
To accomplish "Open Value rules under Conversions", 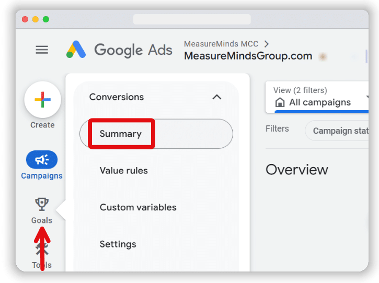I will 124,170.
